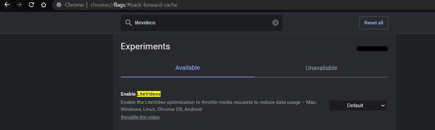Reset all experiments to default

click(374, 23)
